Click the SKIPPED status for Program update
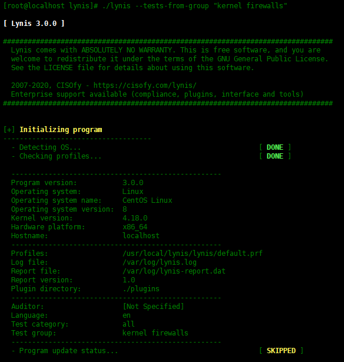The width and height of the screenshot is (344, 362). 281,351
